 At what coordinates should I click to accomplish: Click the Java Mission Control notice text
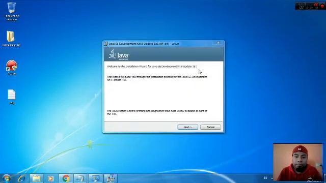[157, 112]
